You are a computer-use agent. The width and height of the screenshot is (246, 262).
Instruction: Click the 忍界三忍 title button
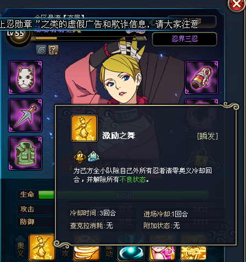point(185,39)
